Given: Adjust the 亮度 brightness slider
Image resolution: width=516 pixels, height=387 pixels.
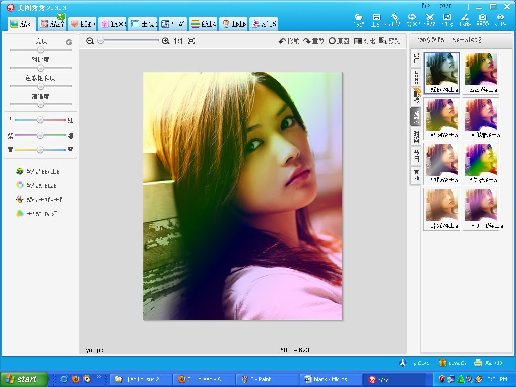Looking at the screenshot, I should [40, 50].
